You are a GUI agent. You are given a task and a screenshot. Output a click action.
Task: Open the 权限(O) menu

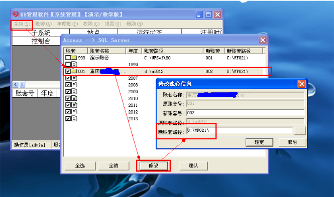[x=91, y=24]
